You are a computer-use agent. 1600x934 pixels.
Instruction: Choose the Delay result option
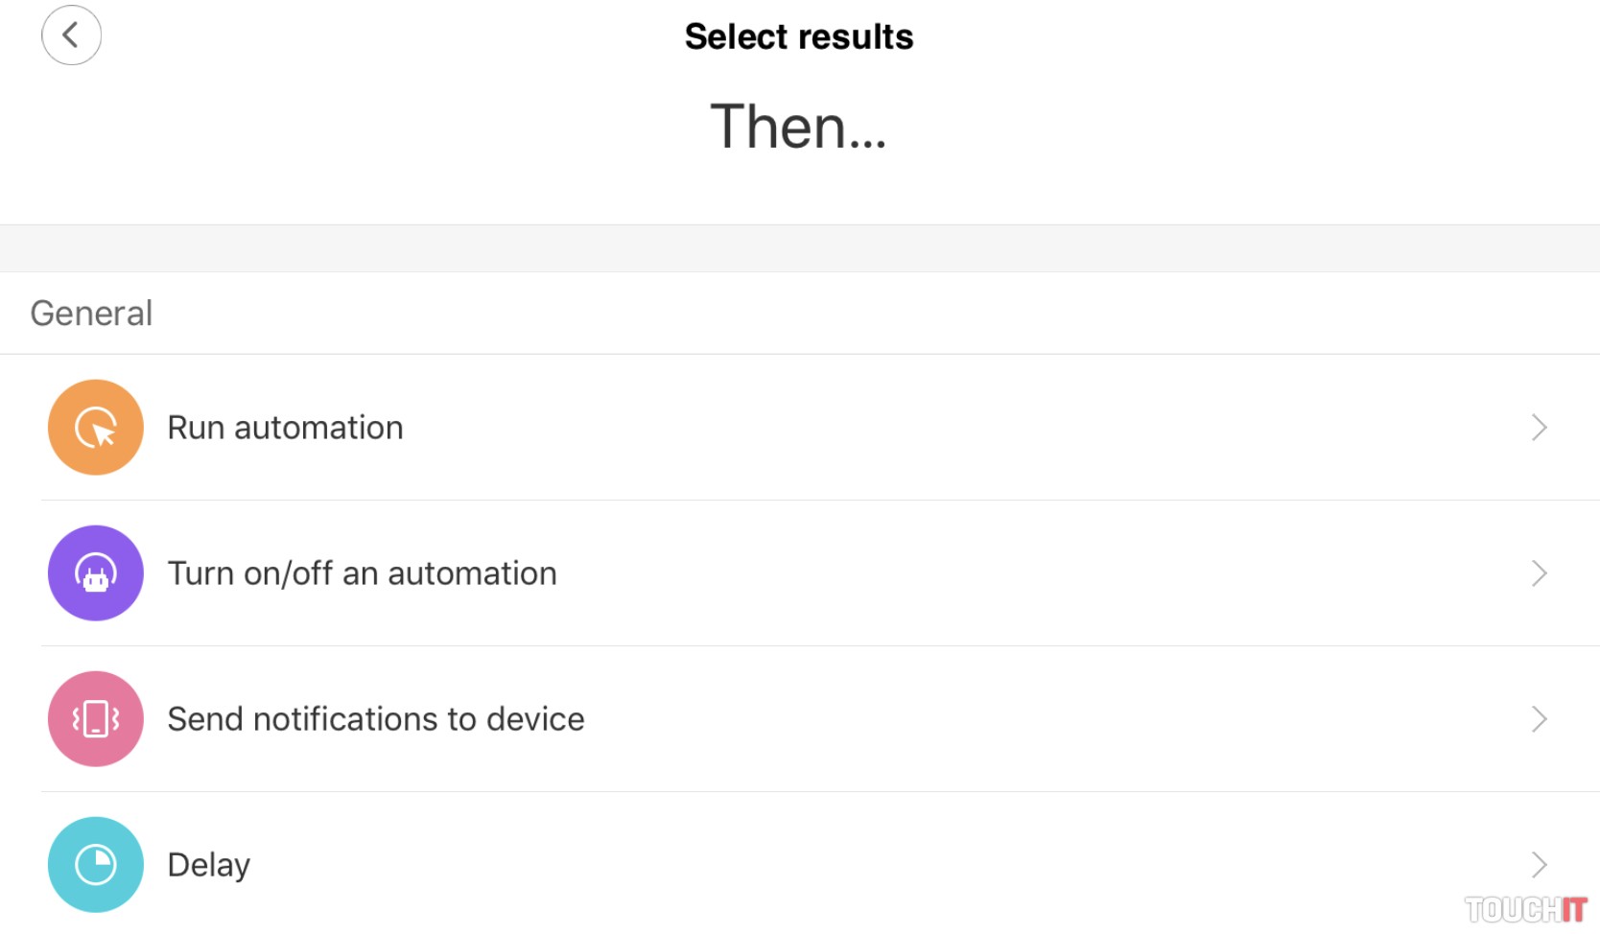coord(208,865)
